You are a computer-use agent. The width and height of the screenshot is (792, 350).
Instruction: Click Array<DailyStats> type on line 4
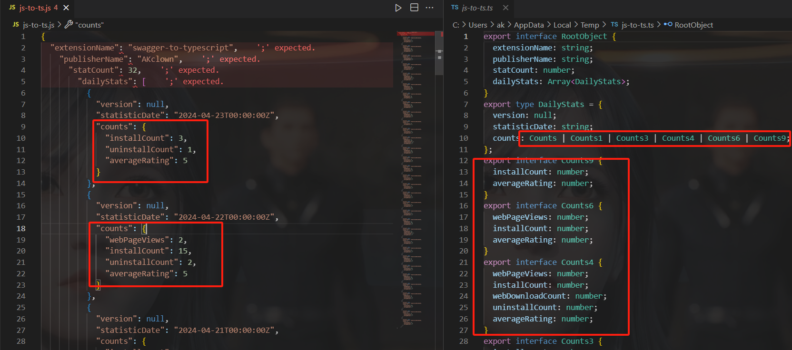point(586,82)
